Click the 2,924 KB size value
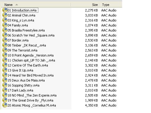 91,75
